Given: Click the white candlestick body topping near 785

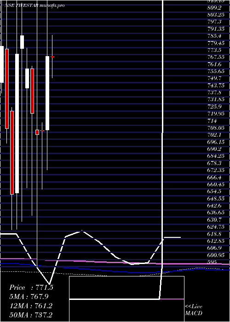Looking at the screenshot, I should 22,42.
